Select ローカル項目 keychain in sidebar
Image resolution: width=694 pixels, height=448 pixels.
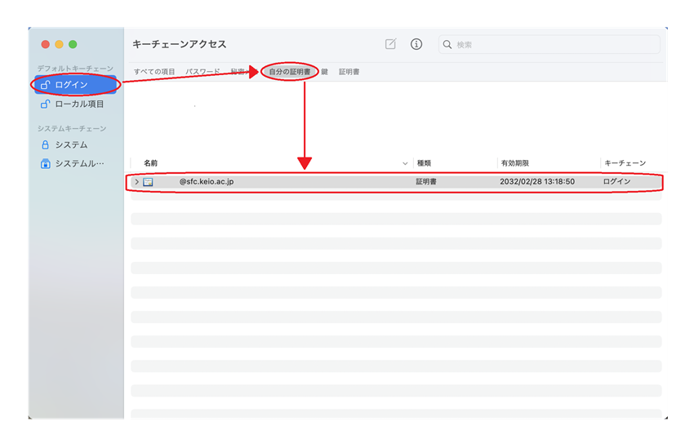click(79, 104)
